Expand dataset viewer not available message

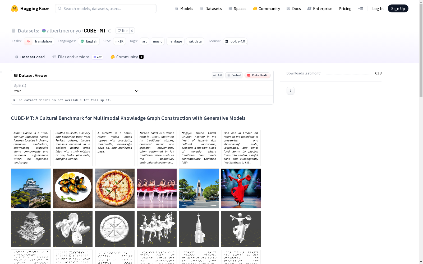coord(62,100)
